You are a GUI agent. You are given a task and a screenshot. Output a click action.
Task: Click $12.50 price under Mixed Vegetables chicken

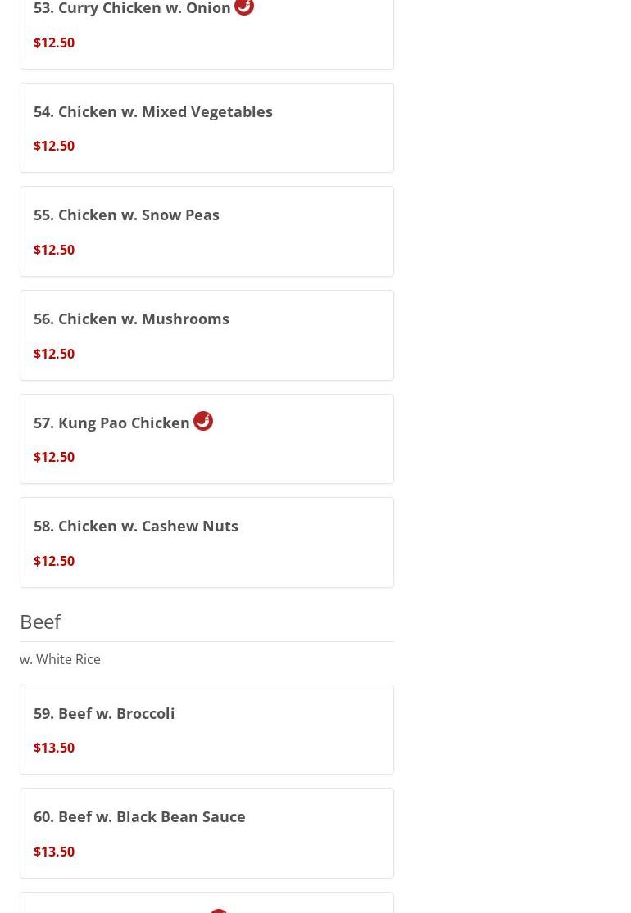click(x=54, y=146)
